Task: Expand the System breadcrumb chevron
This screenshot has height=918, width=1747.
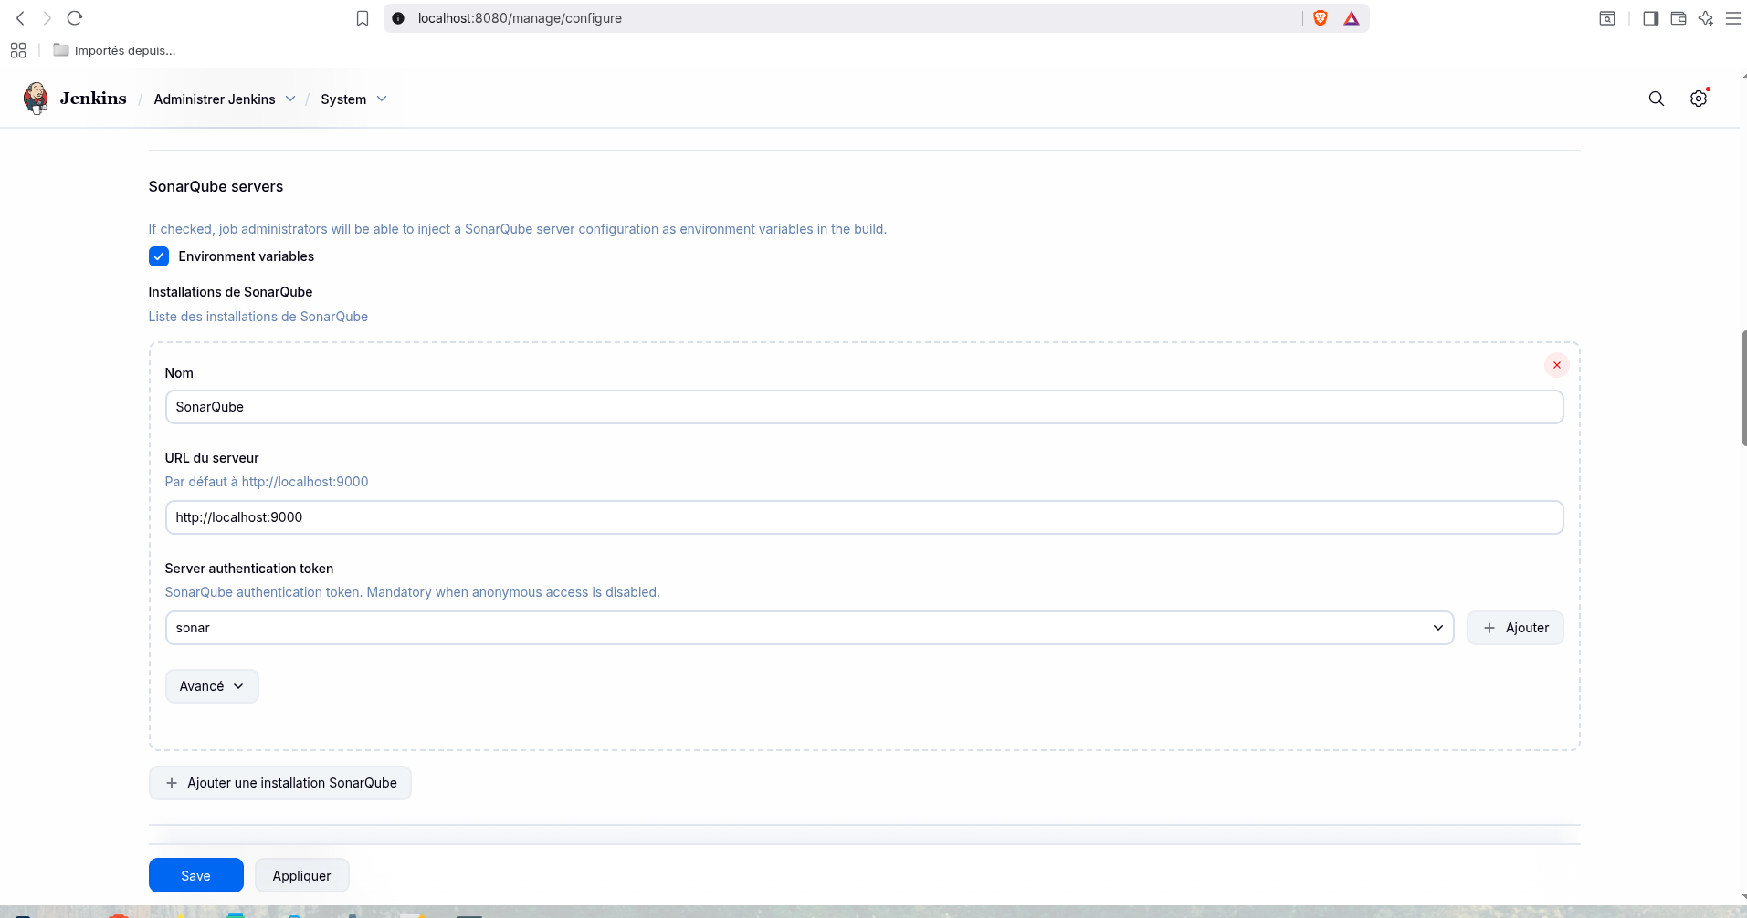Action: tap(382, 99)
